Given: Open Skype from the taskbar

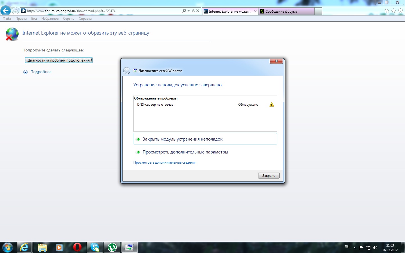Looking at the screenshot, I should point(95,247).
